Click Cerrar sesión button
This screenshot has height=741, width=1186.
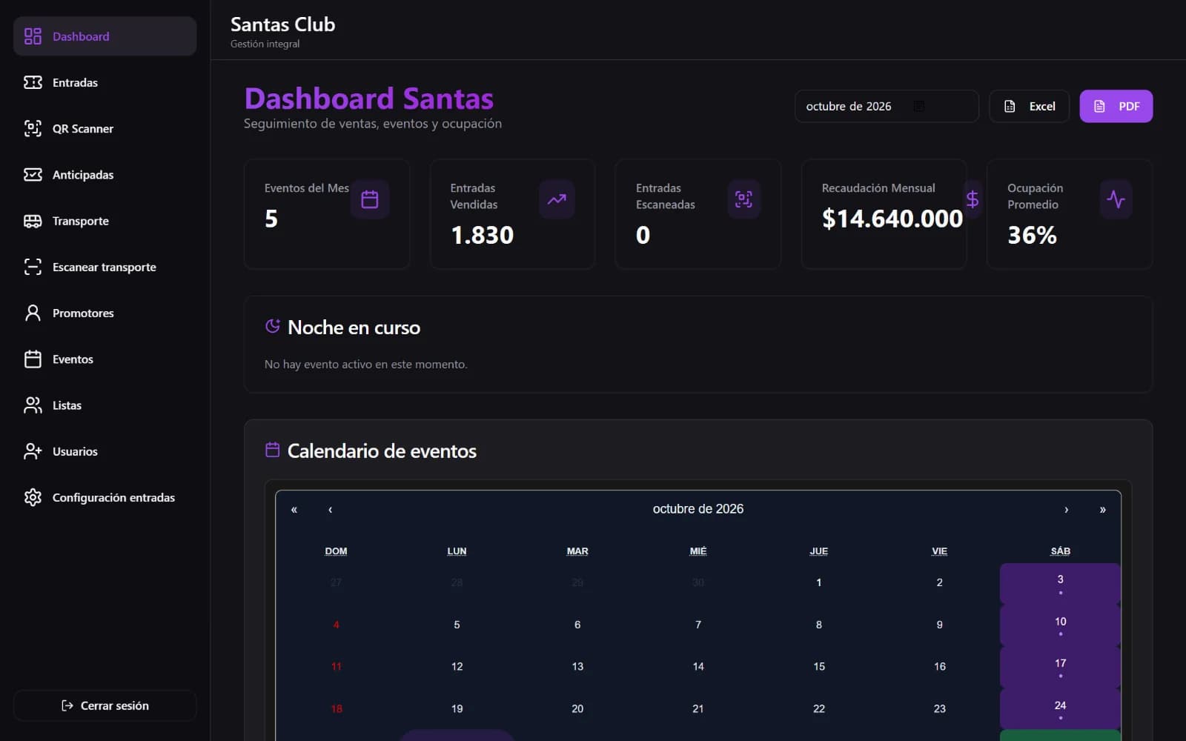click(105, 705)
